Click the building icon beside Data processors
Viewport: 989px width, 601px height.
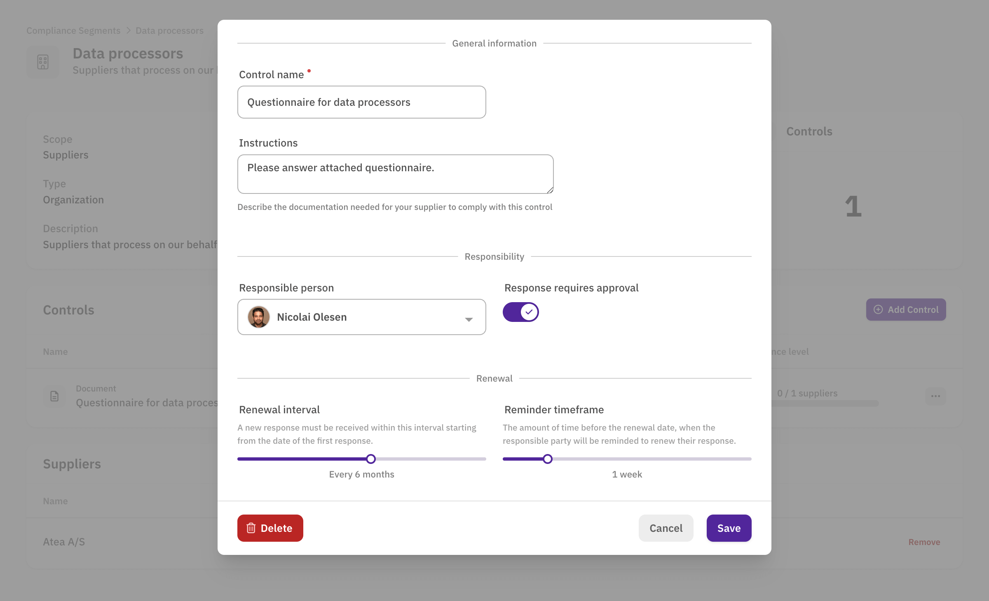pos(43,62)
